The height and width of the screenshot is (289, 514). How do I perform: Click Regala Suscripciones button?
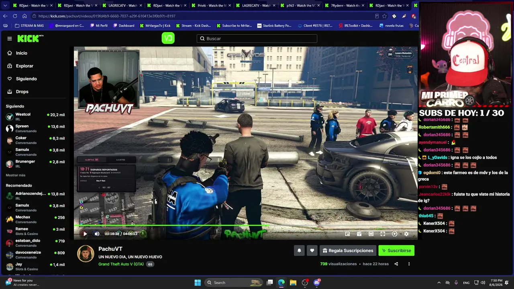[x=348, y=250]
